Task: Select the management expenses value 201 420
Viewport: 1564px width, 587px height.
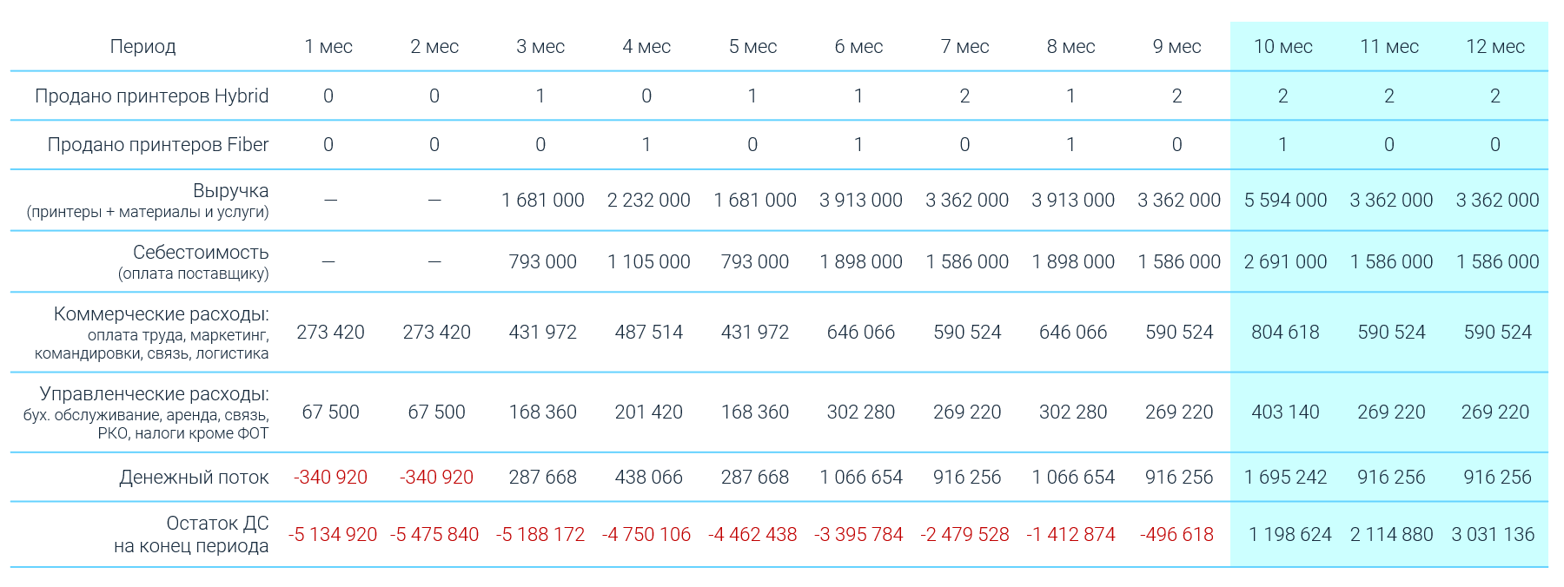Action: tap(648, 412)
